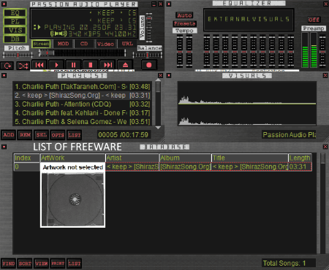
Task: Click the ArtWork column header
Action: click(72, 158)
